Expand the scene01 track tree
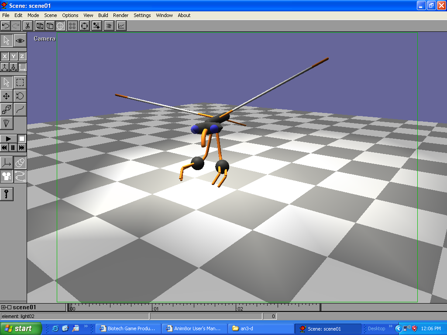The width and height of the screenshot is (447, 335). coord(3,308)
